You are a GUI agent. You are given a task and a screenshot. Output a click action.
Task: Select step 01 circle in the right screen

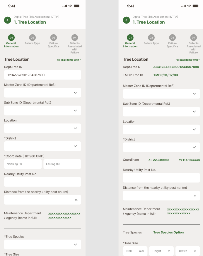(x=130, y=38)
